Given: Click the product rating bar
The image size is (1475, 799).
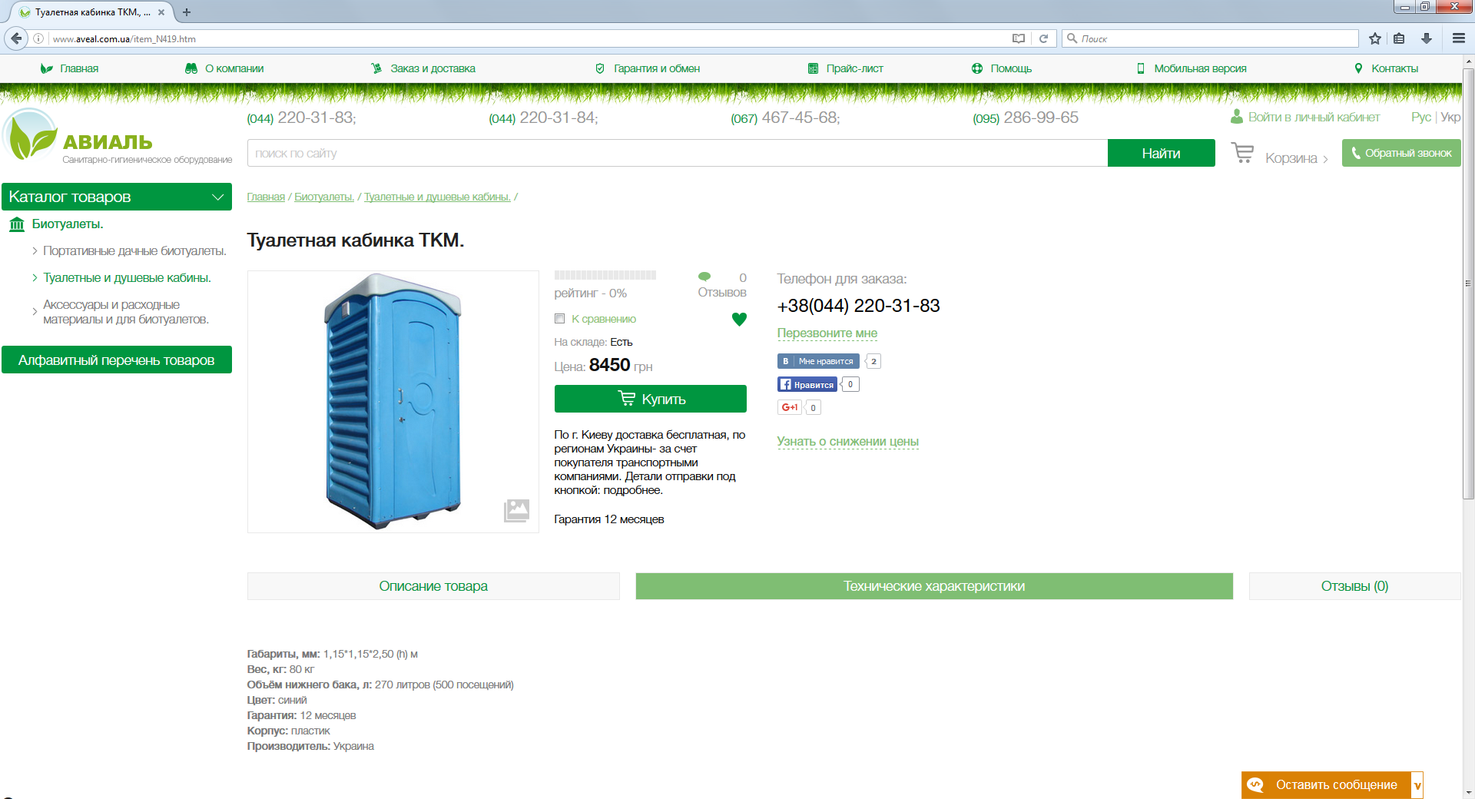Looking at the screenshot, I should 605,275.
